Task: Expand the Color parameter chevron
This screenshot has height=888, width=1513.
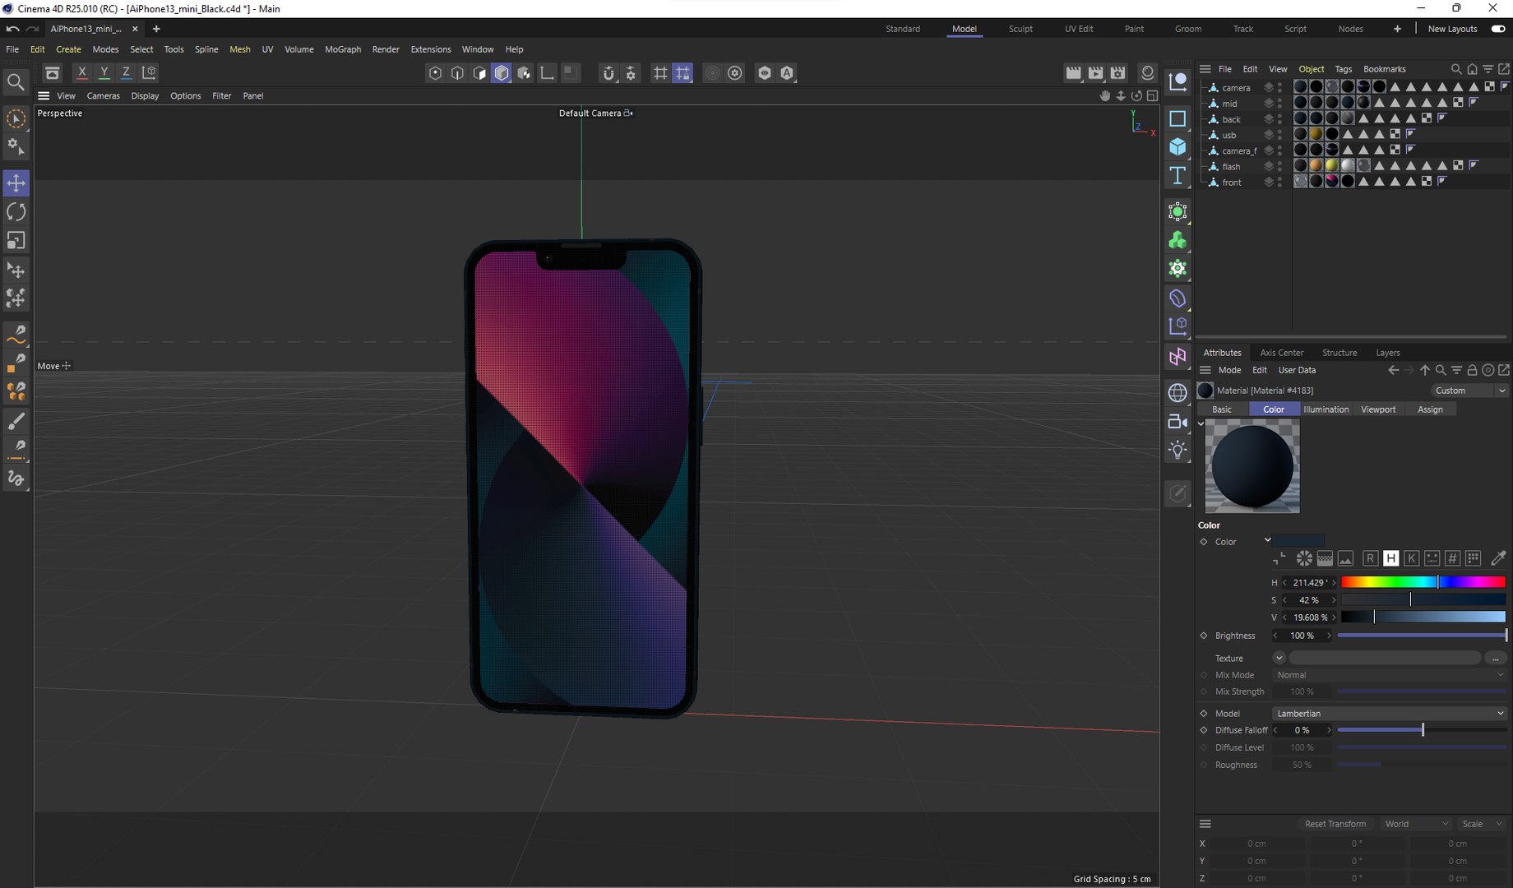Action: click(x=1267, y=540)
